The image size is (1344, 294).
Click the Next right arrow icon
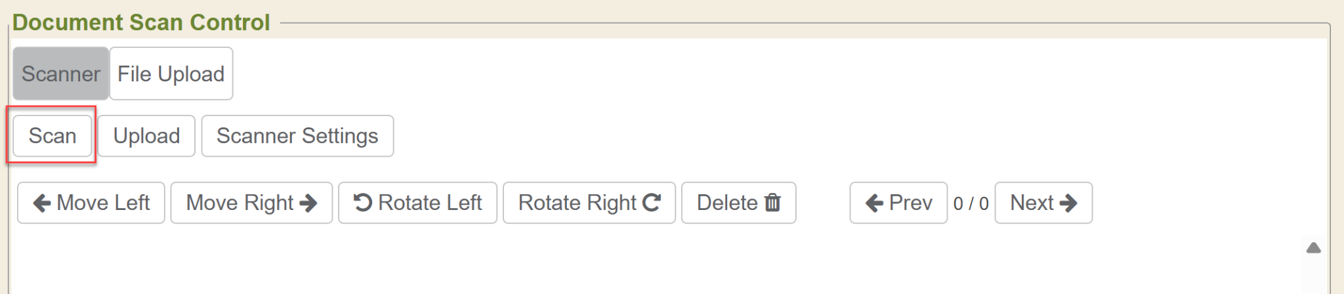pyautogui.click(x=1068, y=203)
